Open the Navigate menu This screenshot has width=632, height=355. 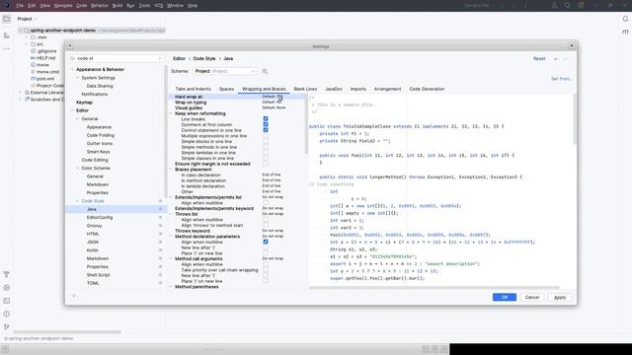click(x=63, y=6)
